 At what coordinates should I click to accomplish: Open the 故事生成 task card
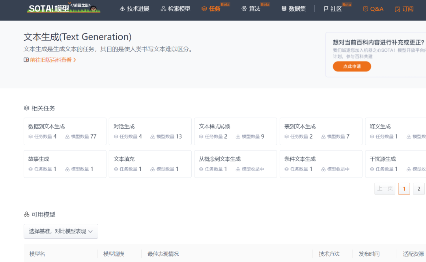[x=65, y=164]
